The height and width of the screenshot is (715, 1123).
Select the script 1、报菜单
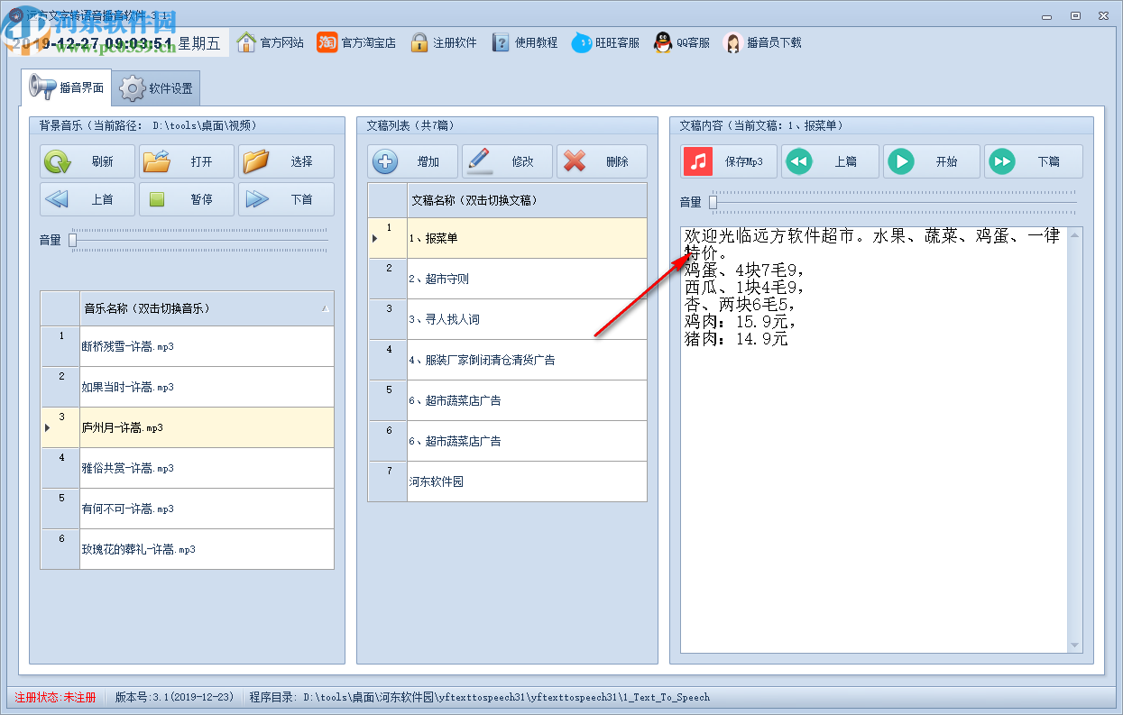527,238
